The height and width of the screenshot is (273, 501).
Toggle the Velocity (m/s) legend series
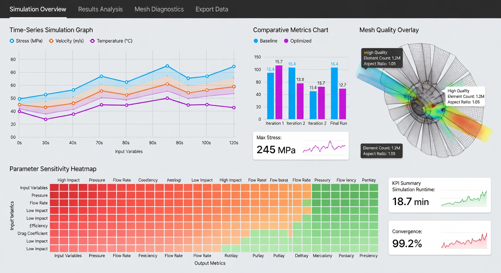pyautogui.click(x=66, y=41)
